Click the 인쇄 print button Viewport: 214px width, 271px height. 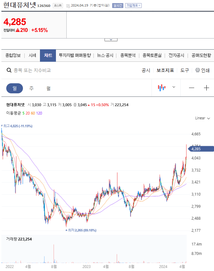[203, 70]
